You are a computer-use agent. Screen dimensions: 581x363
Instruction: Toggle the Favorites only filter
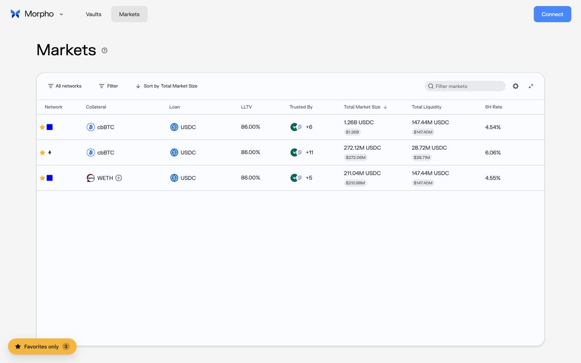pyautogui.click(x=42, y=347)
